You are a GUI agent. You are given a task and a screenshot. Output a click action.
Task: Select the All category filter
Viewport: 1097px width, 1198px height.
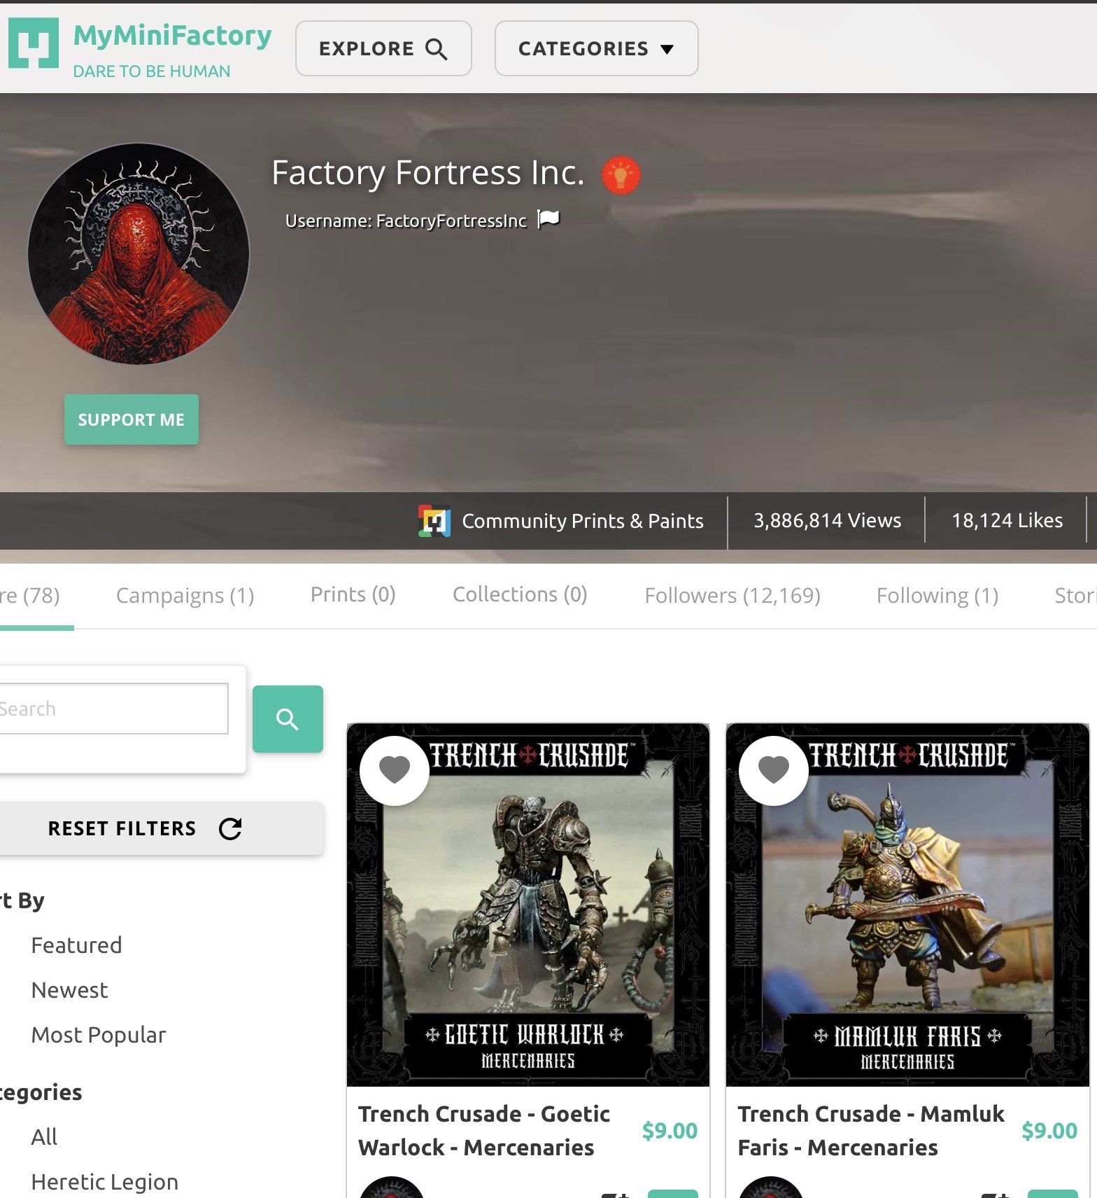coord(44,1137)
